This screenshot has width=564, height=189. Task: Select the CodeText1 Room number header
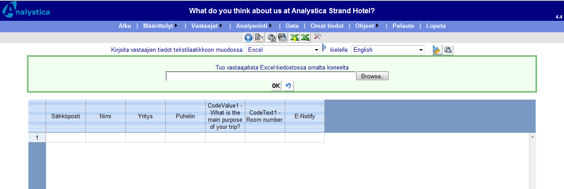[x=265, y=116]
